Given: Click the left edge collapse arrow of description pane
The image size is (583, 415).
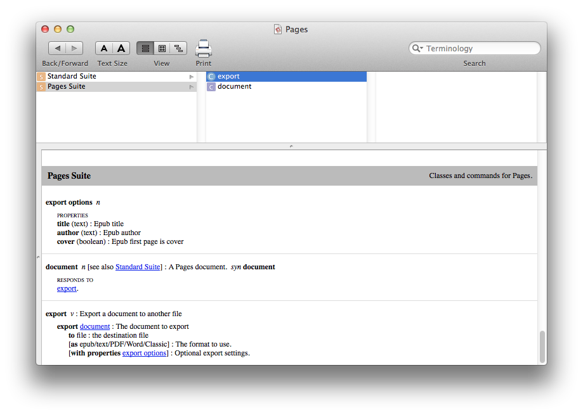Looking at the screenshot, I should coord(38,257).
